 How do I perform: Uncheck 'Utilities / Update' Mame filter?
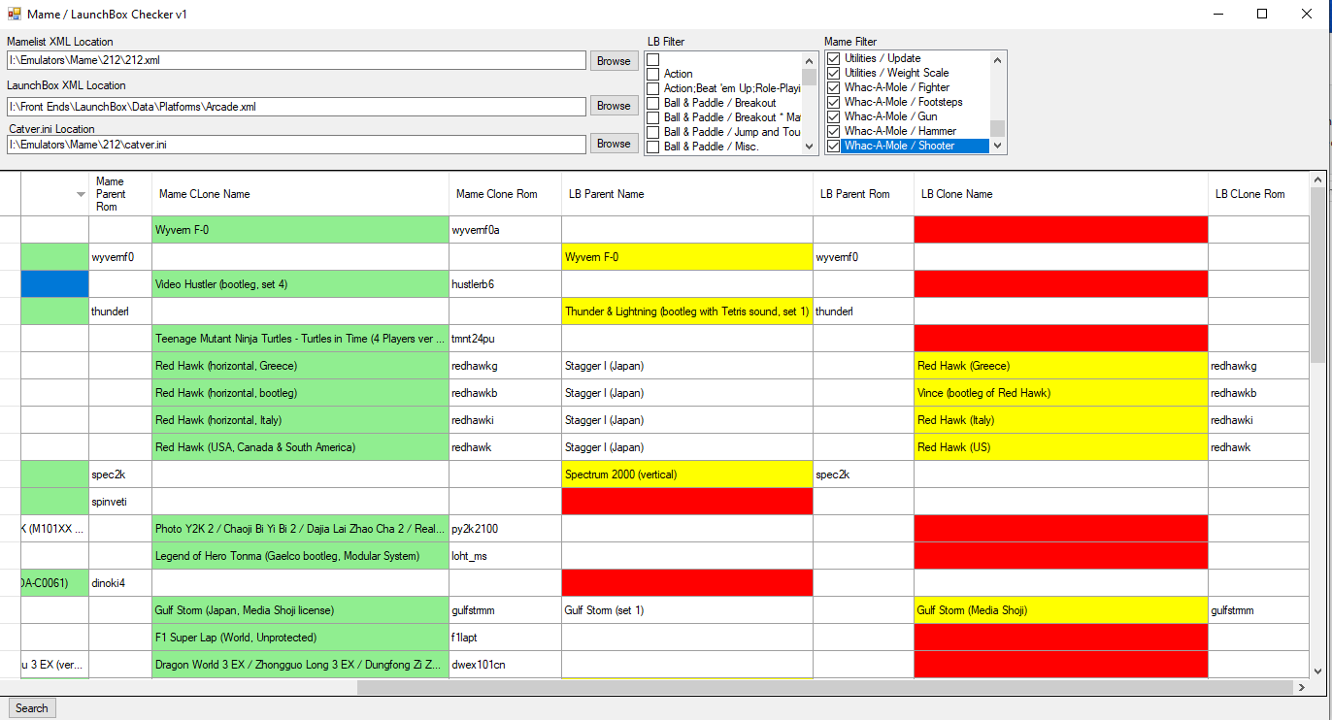[x=834, y=58]
